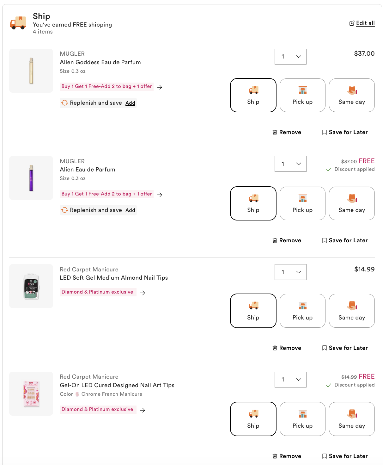
Task: Expand quantity selector for Nail Art Tips
Action: coord(290,380)
